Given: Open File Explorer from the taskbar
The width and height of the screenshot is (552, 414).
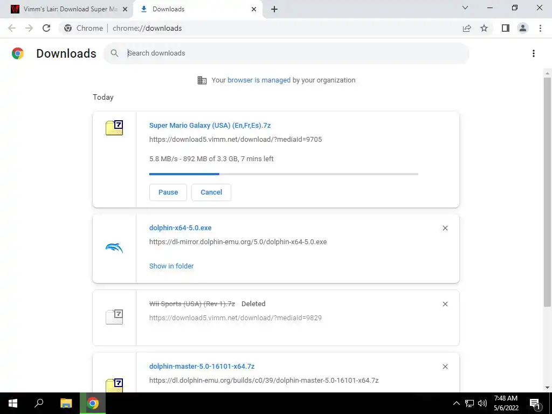Looking at the screenshot, I should coord(66,403).
